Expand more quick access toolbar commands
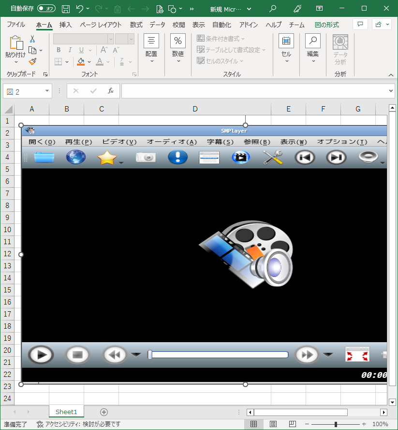398x430 pixels. [192, 9]
